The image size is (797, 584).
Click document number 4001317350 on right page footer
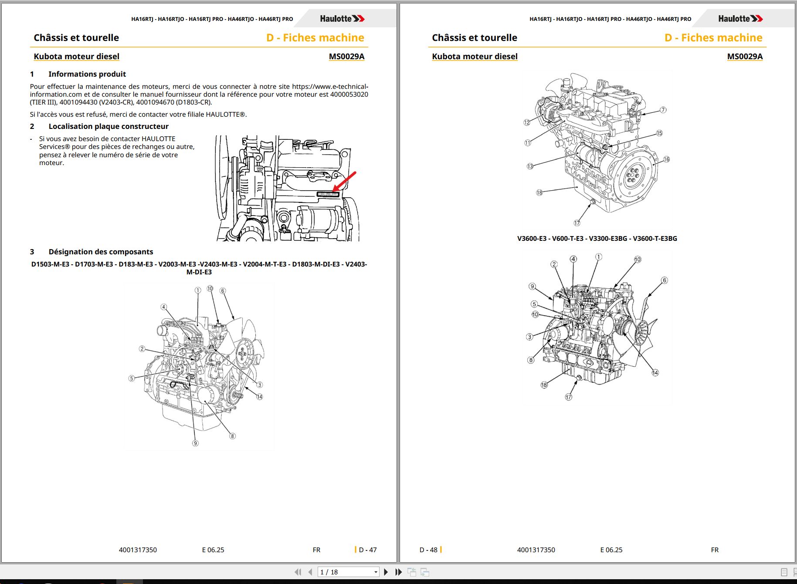[536, 550]
